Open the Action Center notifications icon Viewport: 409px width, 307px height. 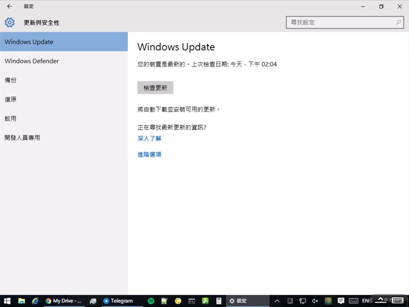[x=341, y=301]
